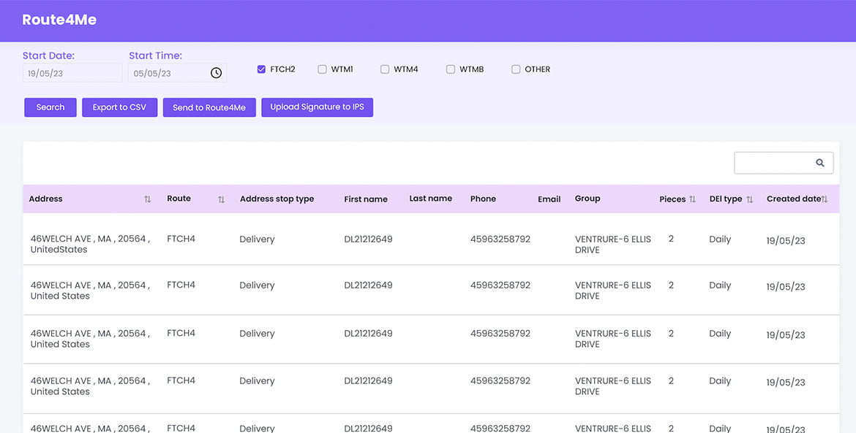Click the Group column header
The image size is (856, 433).
[587, 199]
